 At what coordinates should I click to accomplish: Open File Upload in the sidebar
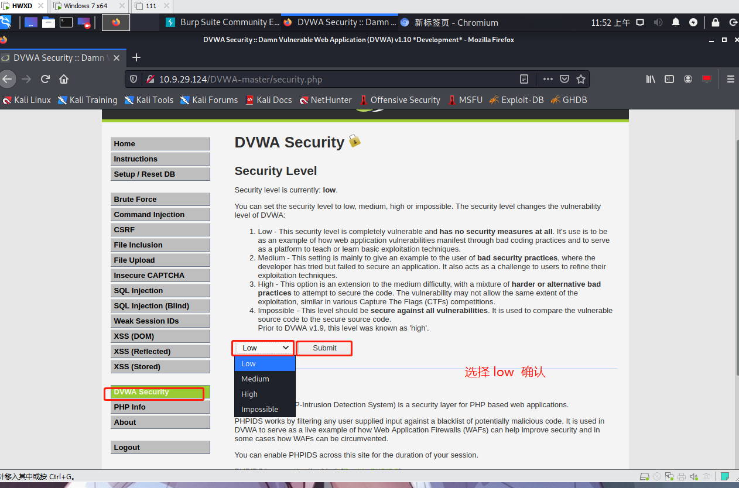pos(160,260)
